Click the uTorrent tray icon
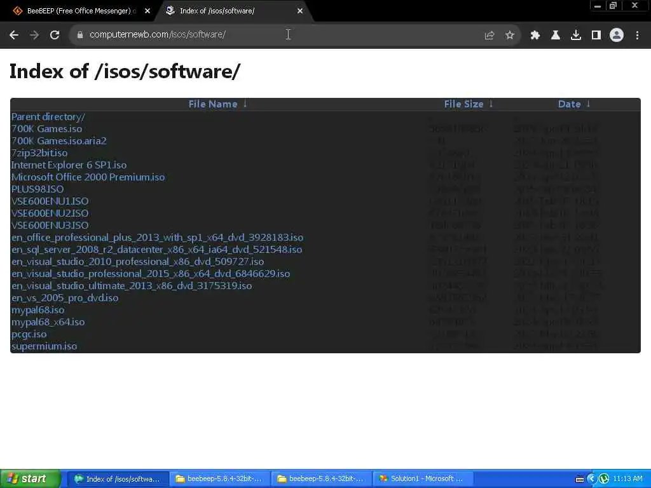The height and width of the screenshot is (488, 651). pyautogui.click(x=604, y=479)
